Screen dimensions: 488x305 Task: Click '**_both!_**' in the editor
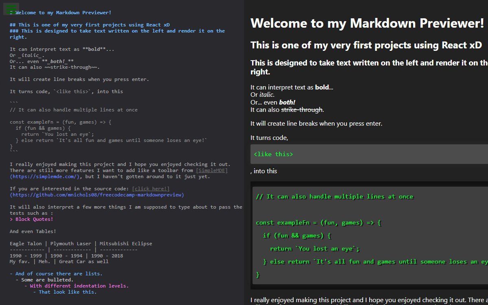coord(58,61)
